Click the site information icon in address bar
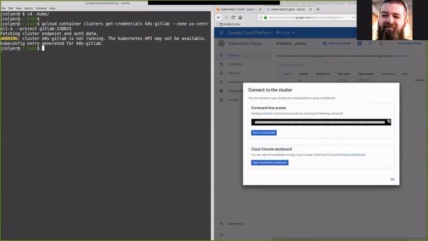The width and height of the screenshot is (428, 241). [261, 17]
